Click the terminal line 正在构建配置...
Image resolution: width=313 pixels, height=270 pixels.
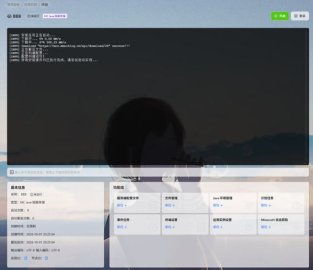[x=29, y=53]
